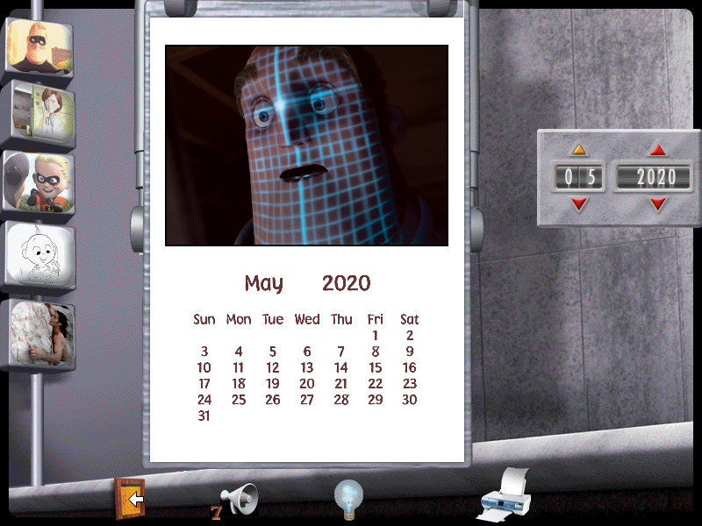Increase the month with up arrow
This screenshot has height=526, width=702.
[x=578, y=150]
